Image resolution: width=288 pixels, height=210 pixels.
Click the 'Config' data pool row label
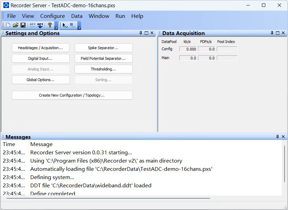tap(167, 49)
